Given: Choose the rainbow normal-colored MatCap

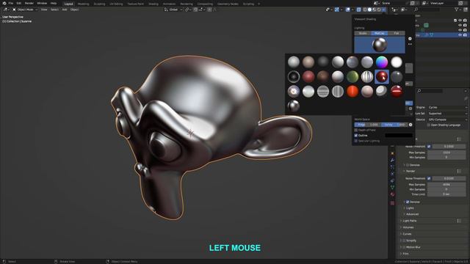Looking at the screenshot, I should point(382,62).
